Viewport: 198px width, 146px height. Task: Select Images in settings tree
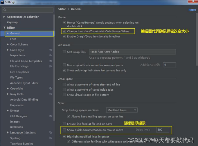[15, 122]
